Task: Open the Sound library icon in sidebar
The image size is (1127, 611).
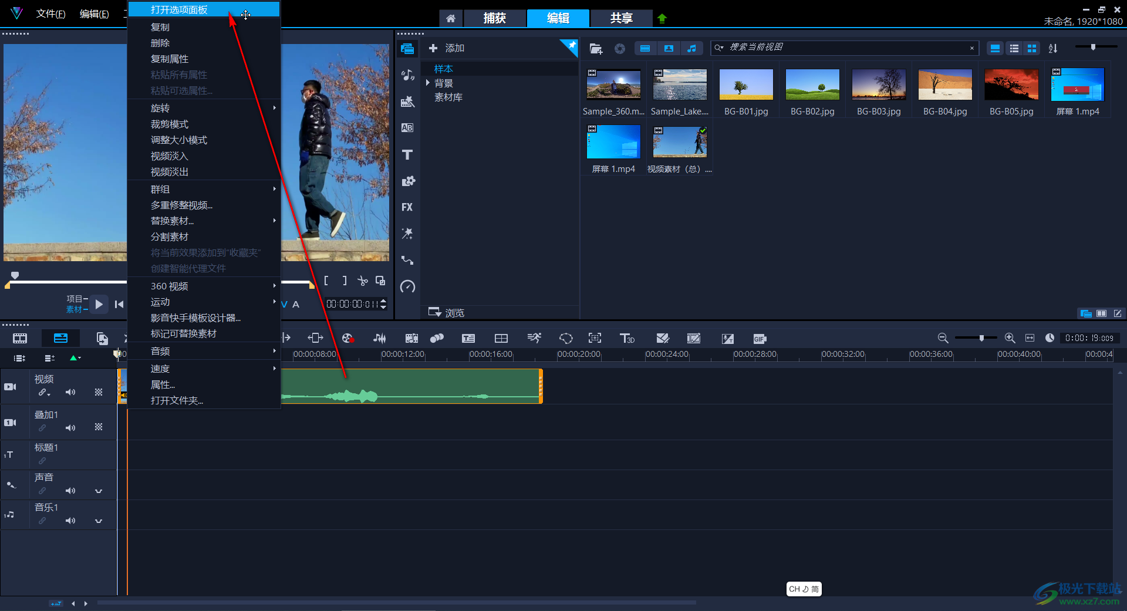Action: tap(407, 75)
